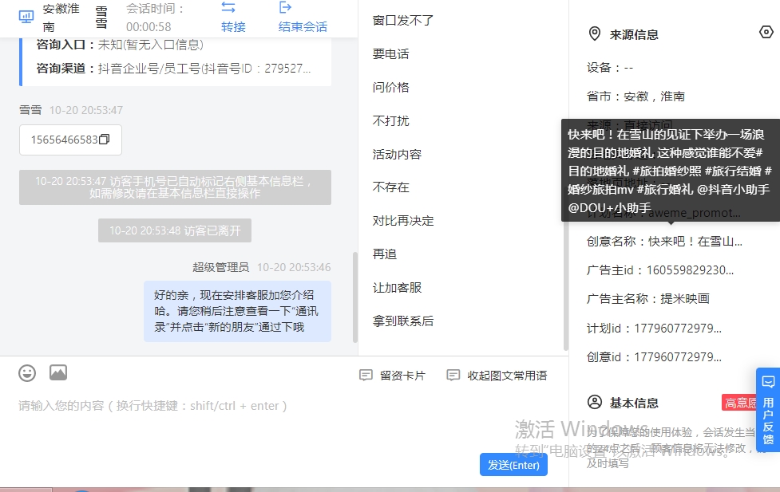Click the visitor name 雪雪 above the phone number

coord(30,110)
